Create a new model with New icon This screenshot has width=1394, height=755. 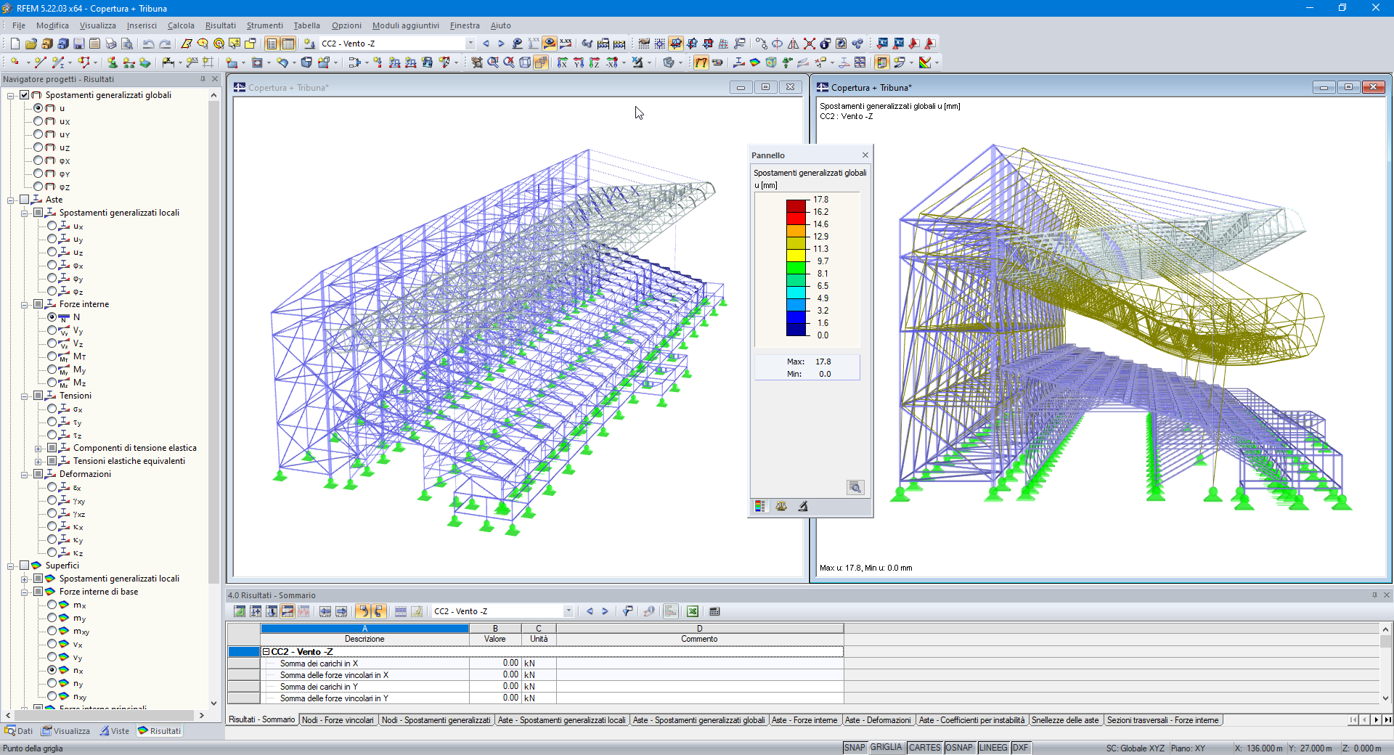[x=15, y=44]
